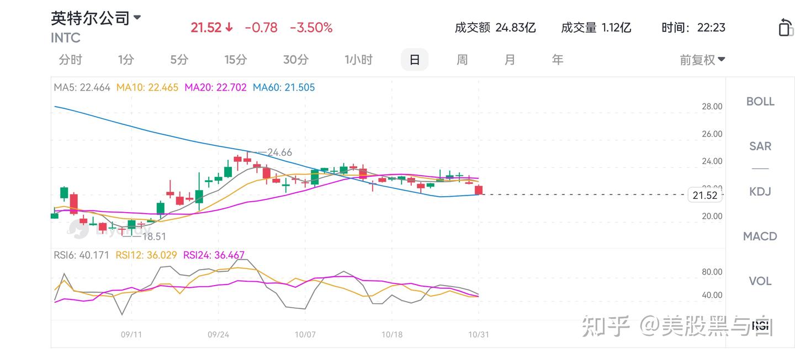Choose the 30分 interval tab
The width and height of the screenshot is (795, 358).
pyautogui.click(x=295, y=60)
